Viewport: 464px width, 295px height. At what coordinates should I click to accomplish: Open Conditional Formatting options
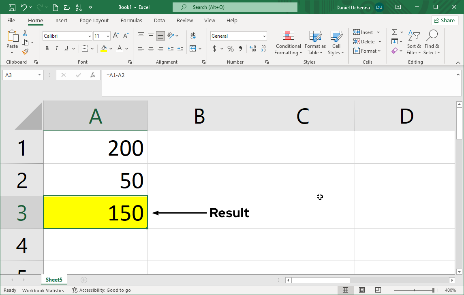[288, 42]
